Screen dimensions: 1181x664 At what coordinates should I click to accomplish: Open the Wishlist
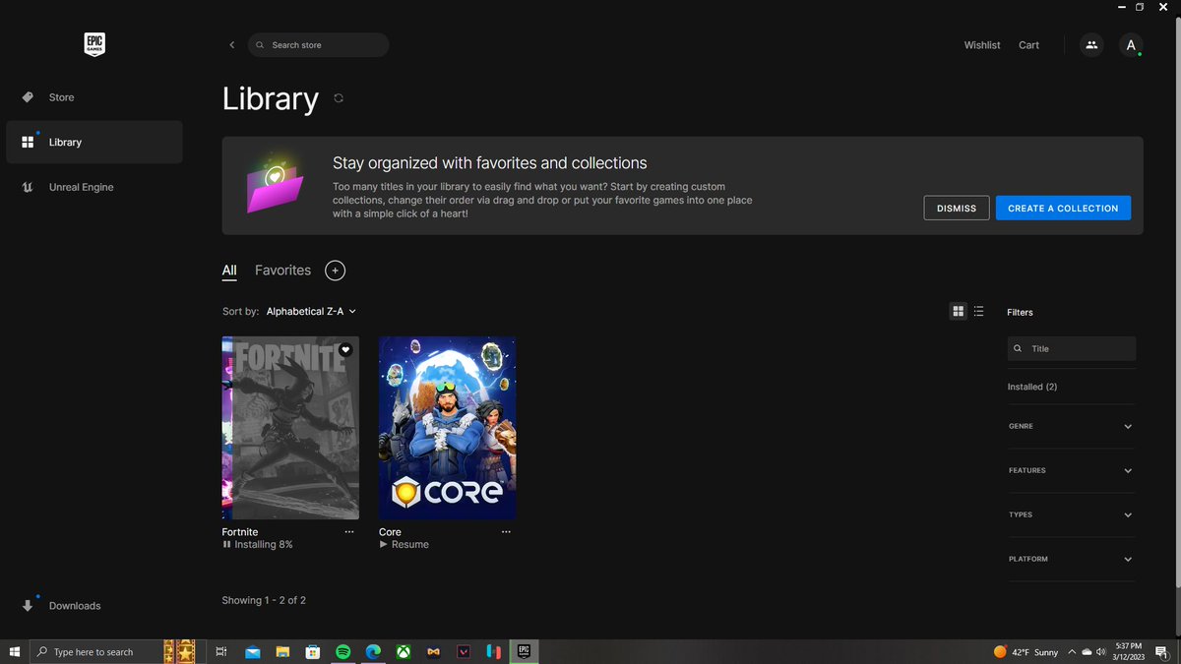[x=982, y=45]
